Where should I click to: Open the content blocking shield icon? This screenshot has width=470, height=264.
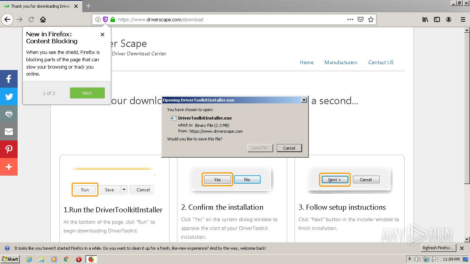(x=105, y=19)
